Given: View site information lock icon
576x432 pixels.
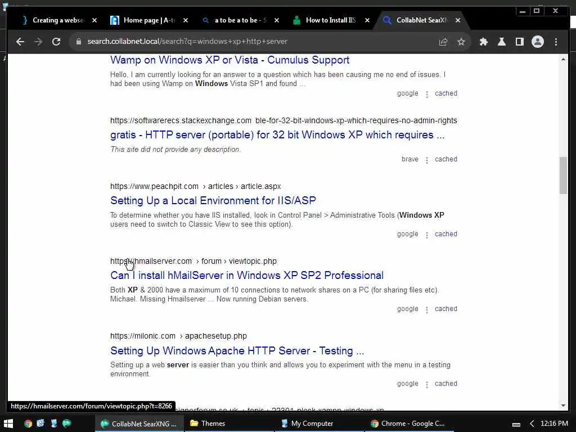Looking at the screenshot, I should pyautogui.click(x=78, y=42).
